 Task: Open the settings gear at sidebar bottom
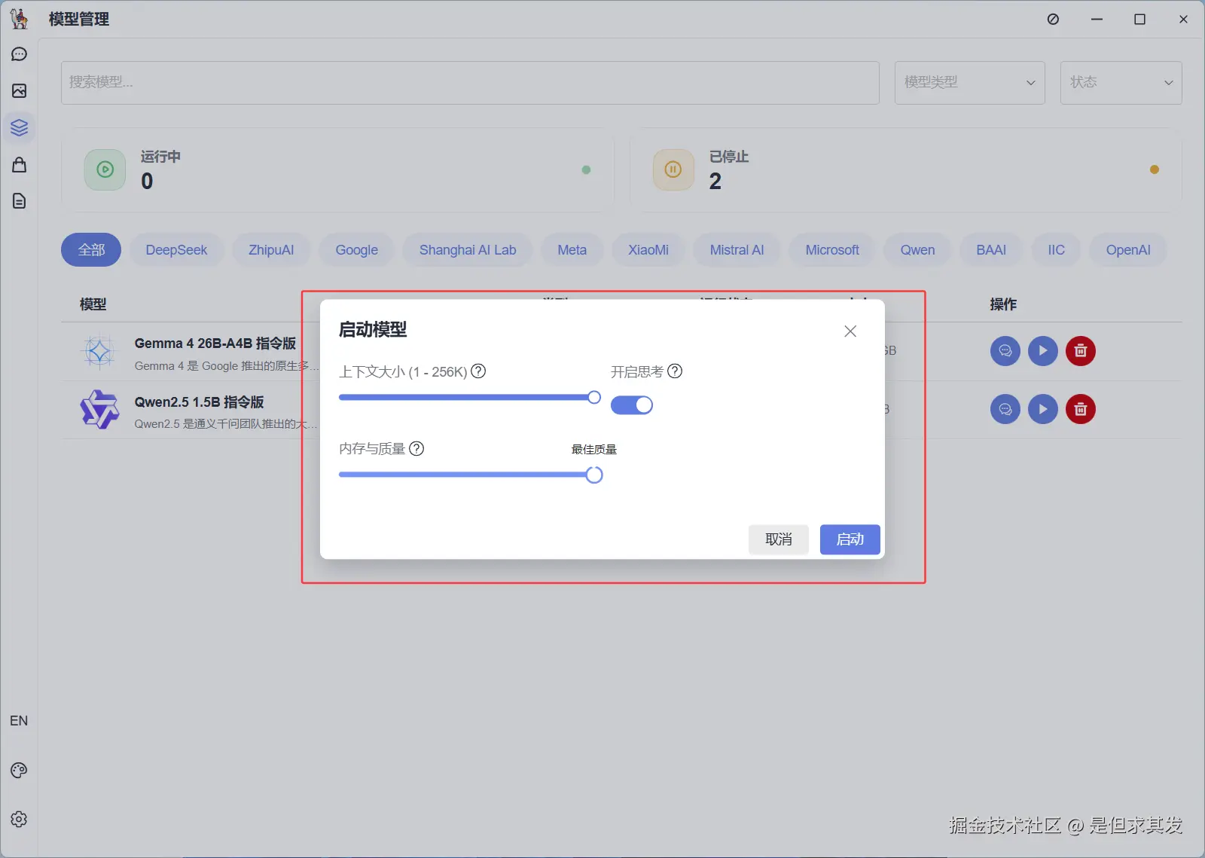(20, 820)
